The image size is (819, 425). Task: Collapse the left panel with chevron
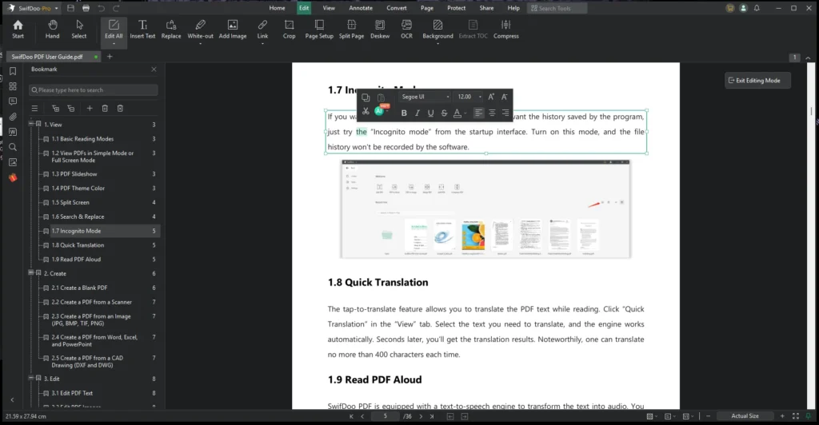(12, 400)
